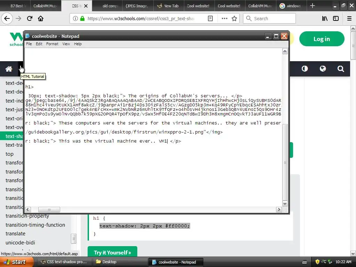Click the Log in button

pos(322,39)
